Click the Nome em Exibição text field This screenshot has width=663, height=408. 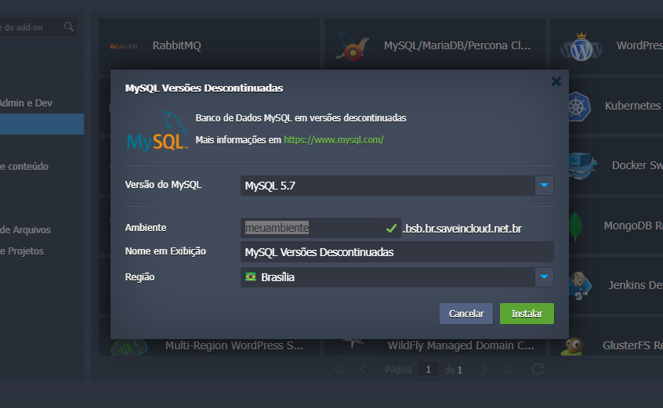coord(397,252)
